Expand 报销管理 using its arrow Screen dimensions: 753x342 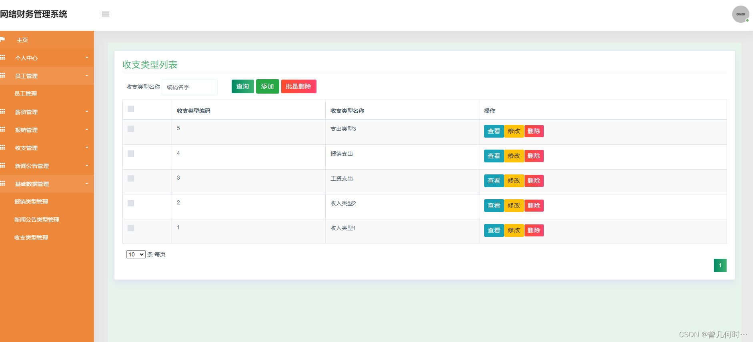tap(87, 130)
